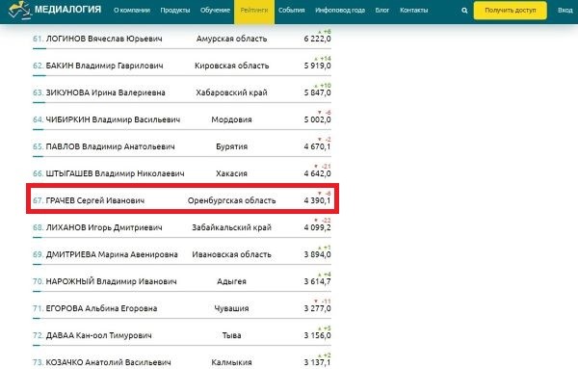Image resolution: width=578 pixels, height=369 pixels.
Task: Click the -22 change indicator for ЛИХАНОВ
Action: click(x=323, y=221)
